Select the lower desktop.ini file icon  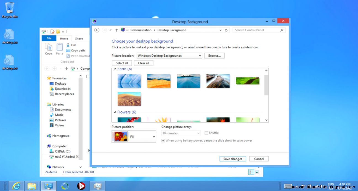click(x=10, y=62)
